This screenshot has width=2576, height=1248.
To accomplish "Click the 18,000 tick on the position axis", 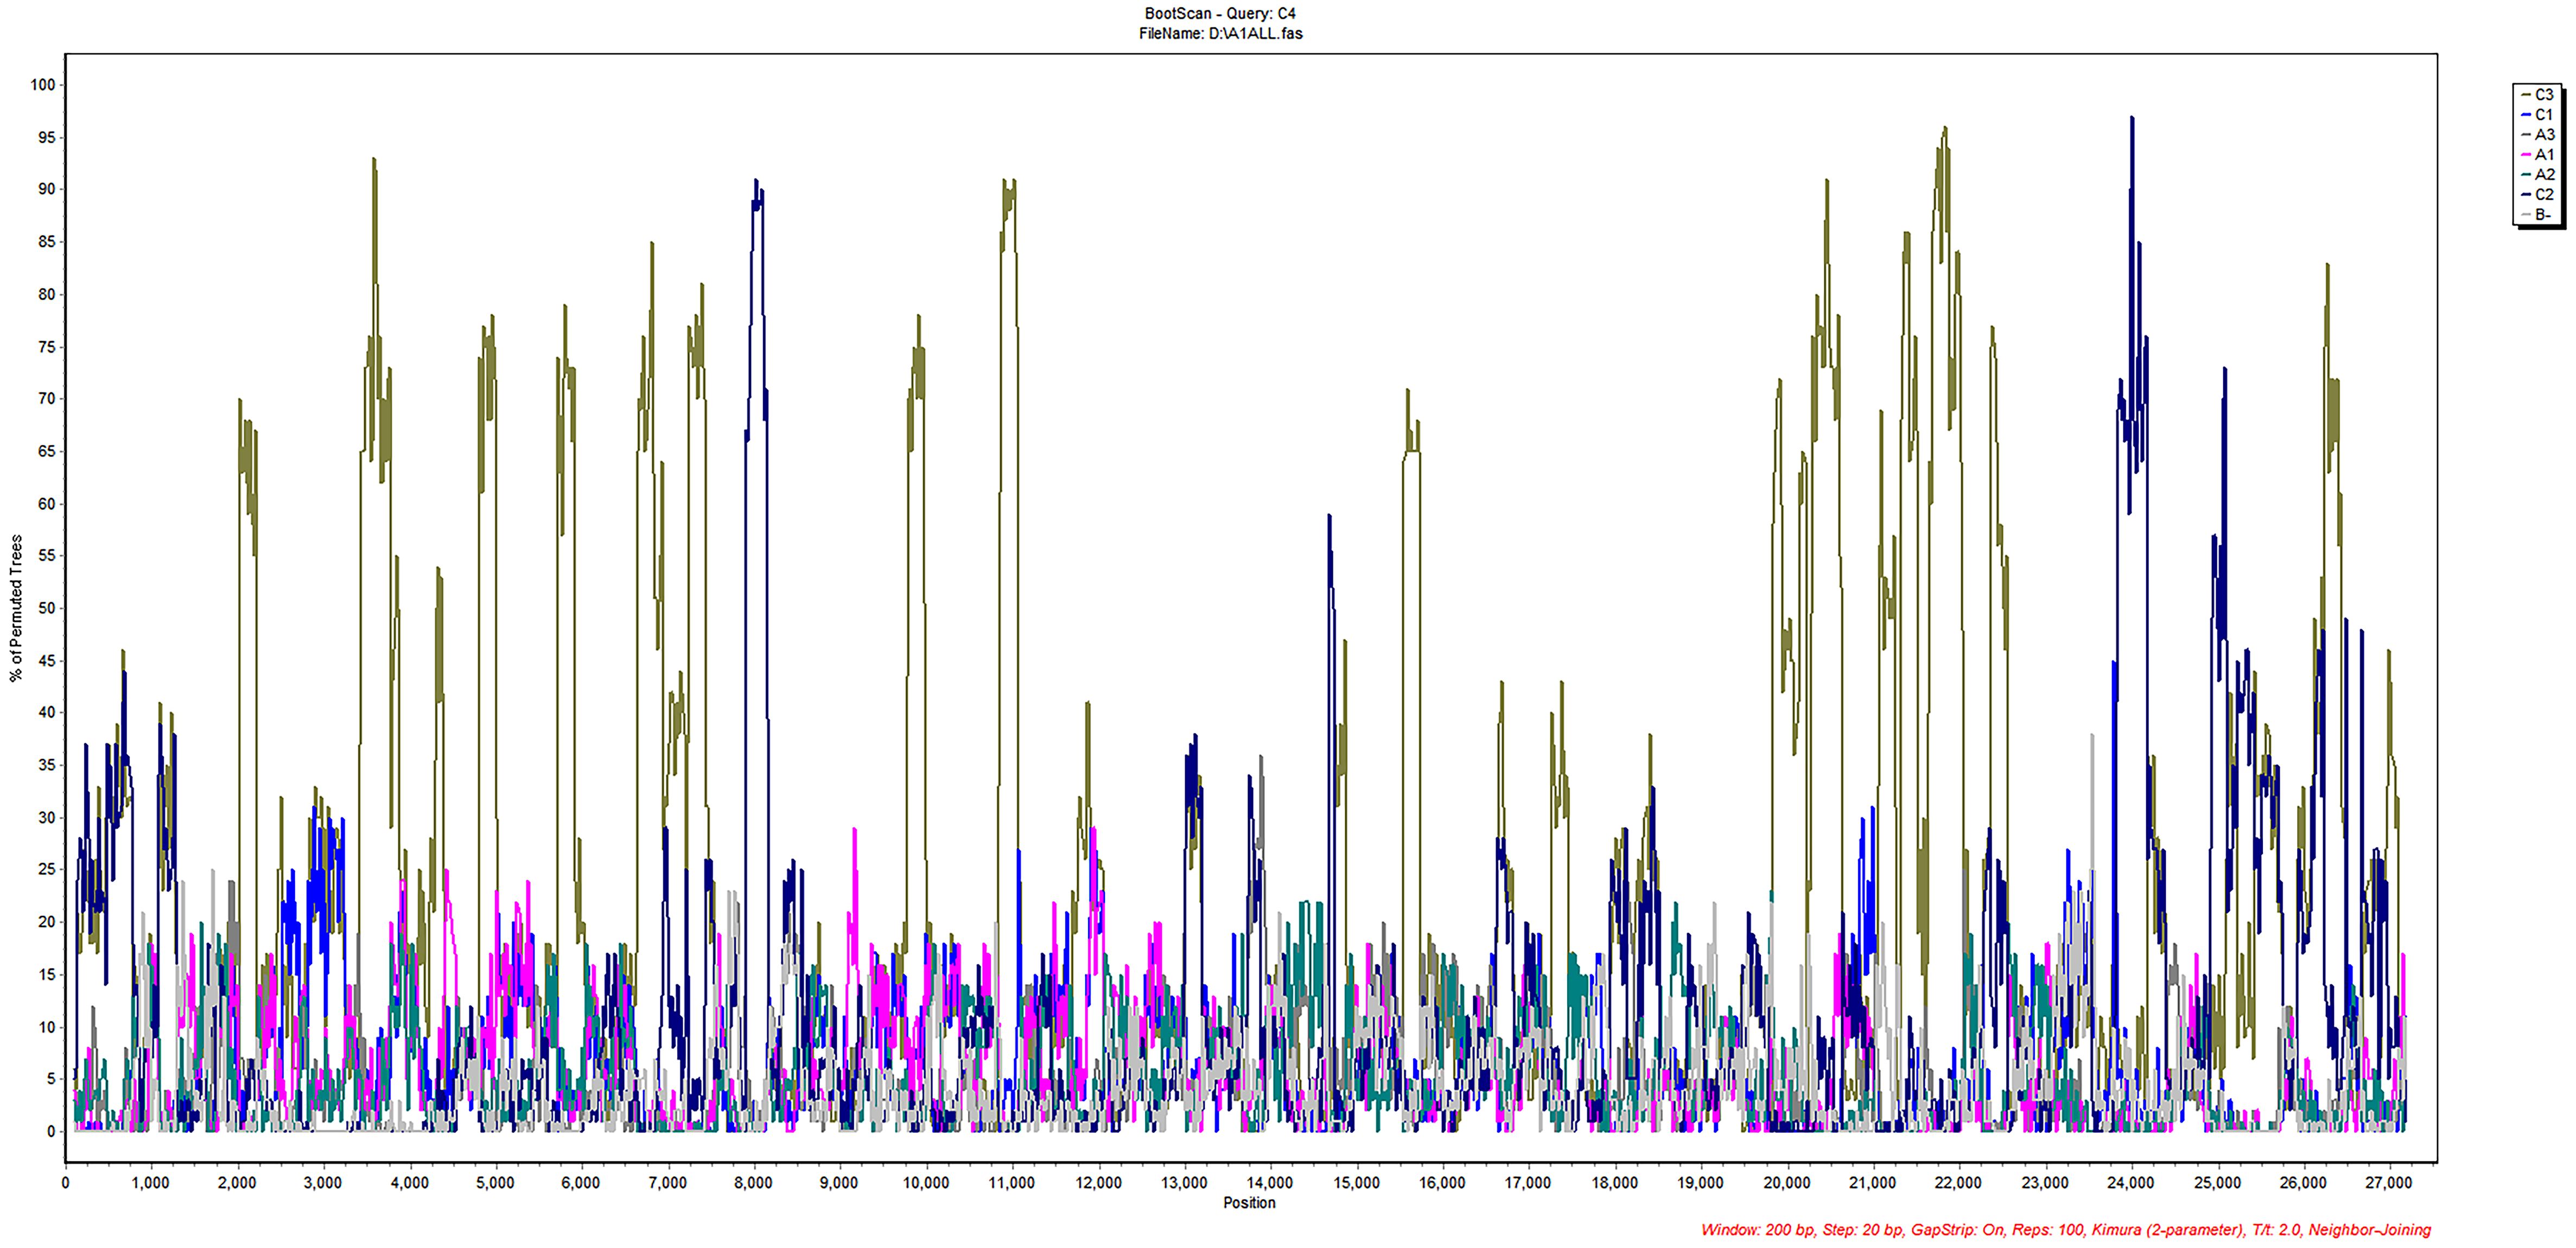I will (x=1615, y=1183).
